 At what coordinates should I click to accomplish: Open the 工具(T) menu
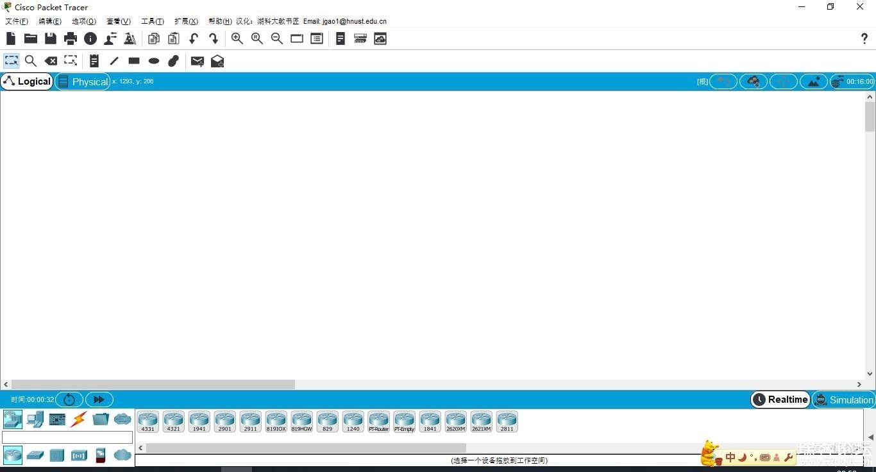click(153, 21)
